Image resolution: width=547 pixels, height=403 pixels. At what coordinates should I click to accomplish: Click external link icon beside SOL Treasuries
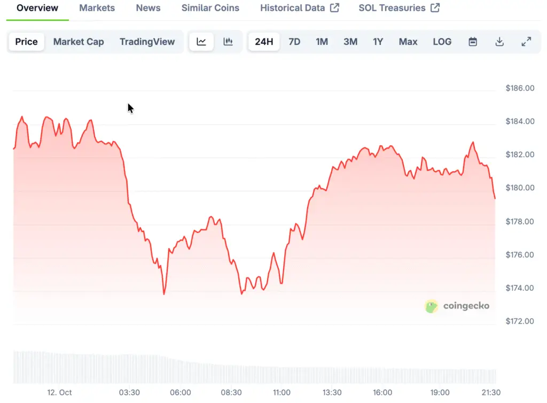(435, 8)
